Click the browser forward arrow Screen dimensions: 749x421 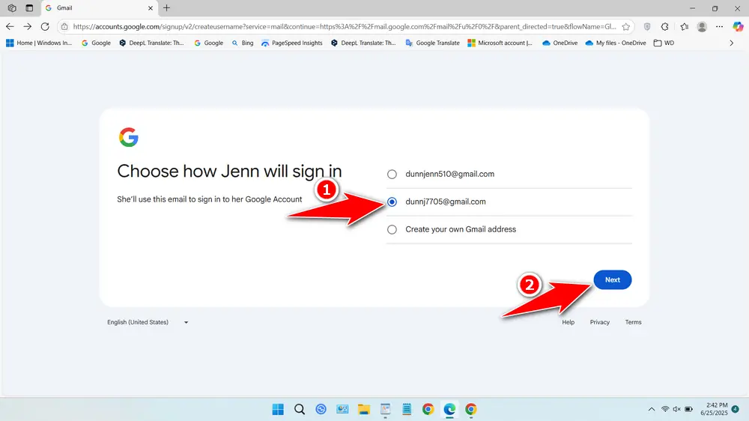[28, 27]
